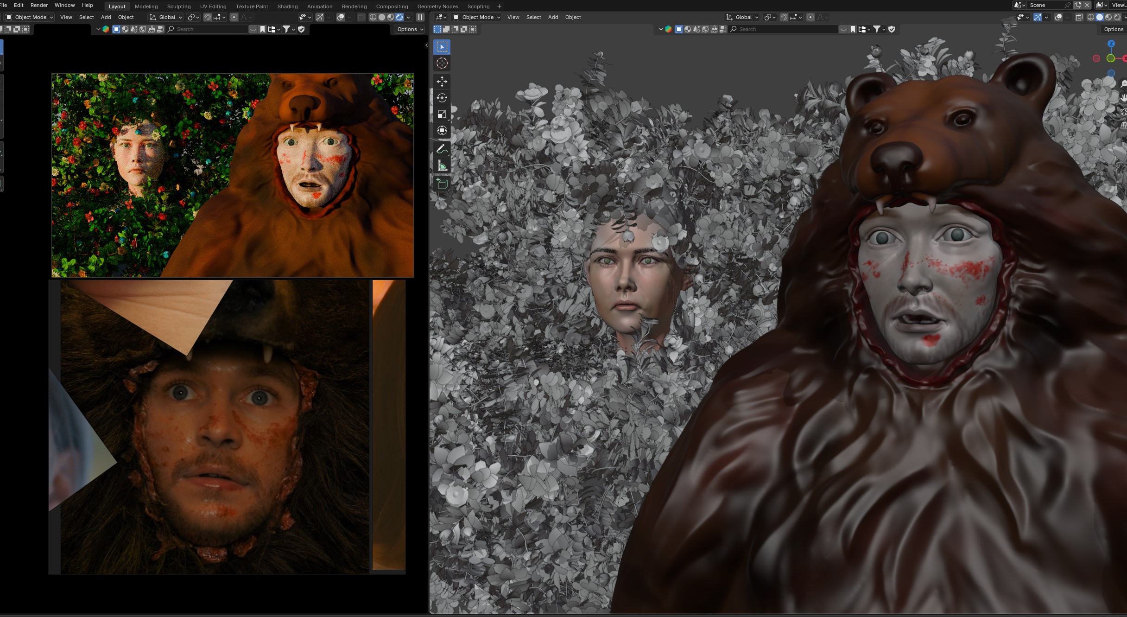Switch to the Sculpting workspace tab
The width and height of the screenshot is (1127, 617).
point(179,6)
